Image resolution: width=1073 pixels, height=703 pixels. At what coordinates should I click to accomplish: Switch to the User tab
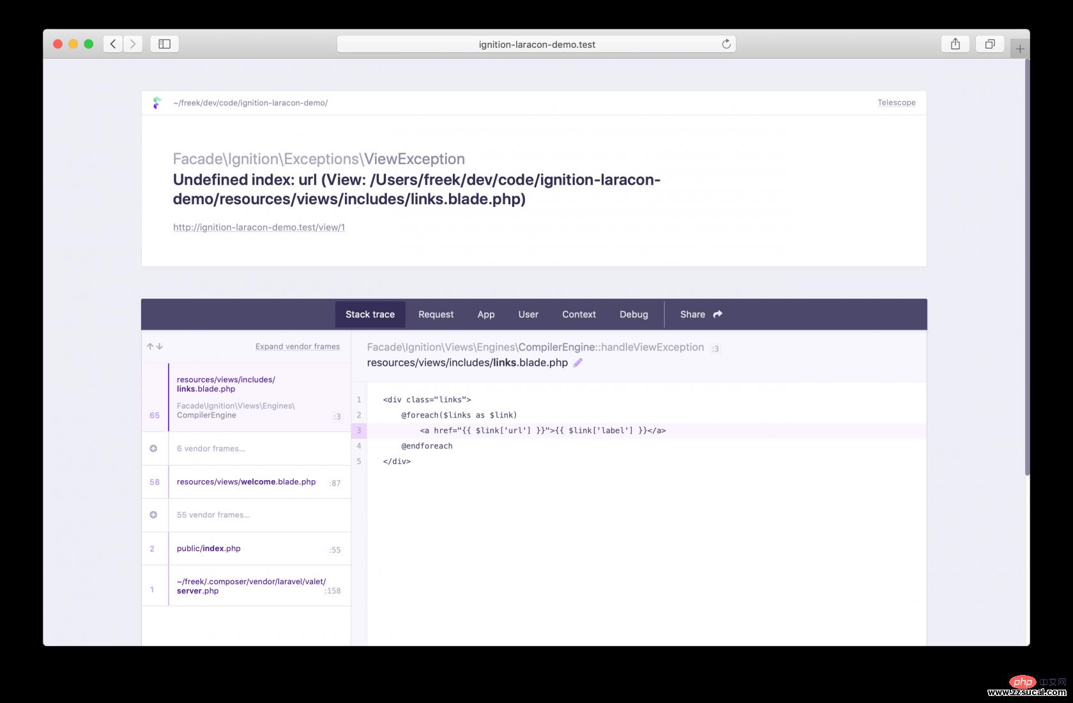528,314
